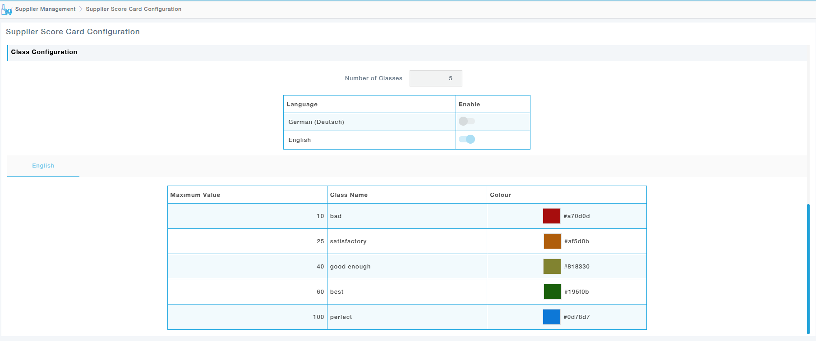This screenshot has height=341, width=816.
Task: Open the red #a70d0d colour swatch
Action: [x=551, y=216]
